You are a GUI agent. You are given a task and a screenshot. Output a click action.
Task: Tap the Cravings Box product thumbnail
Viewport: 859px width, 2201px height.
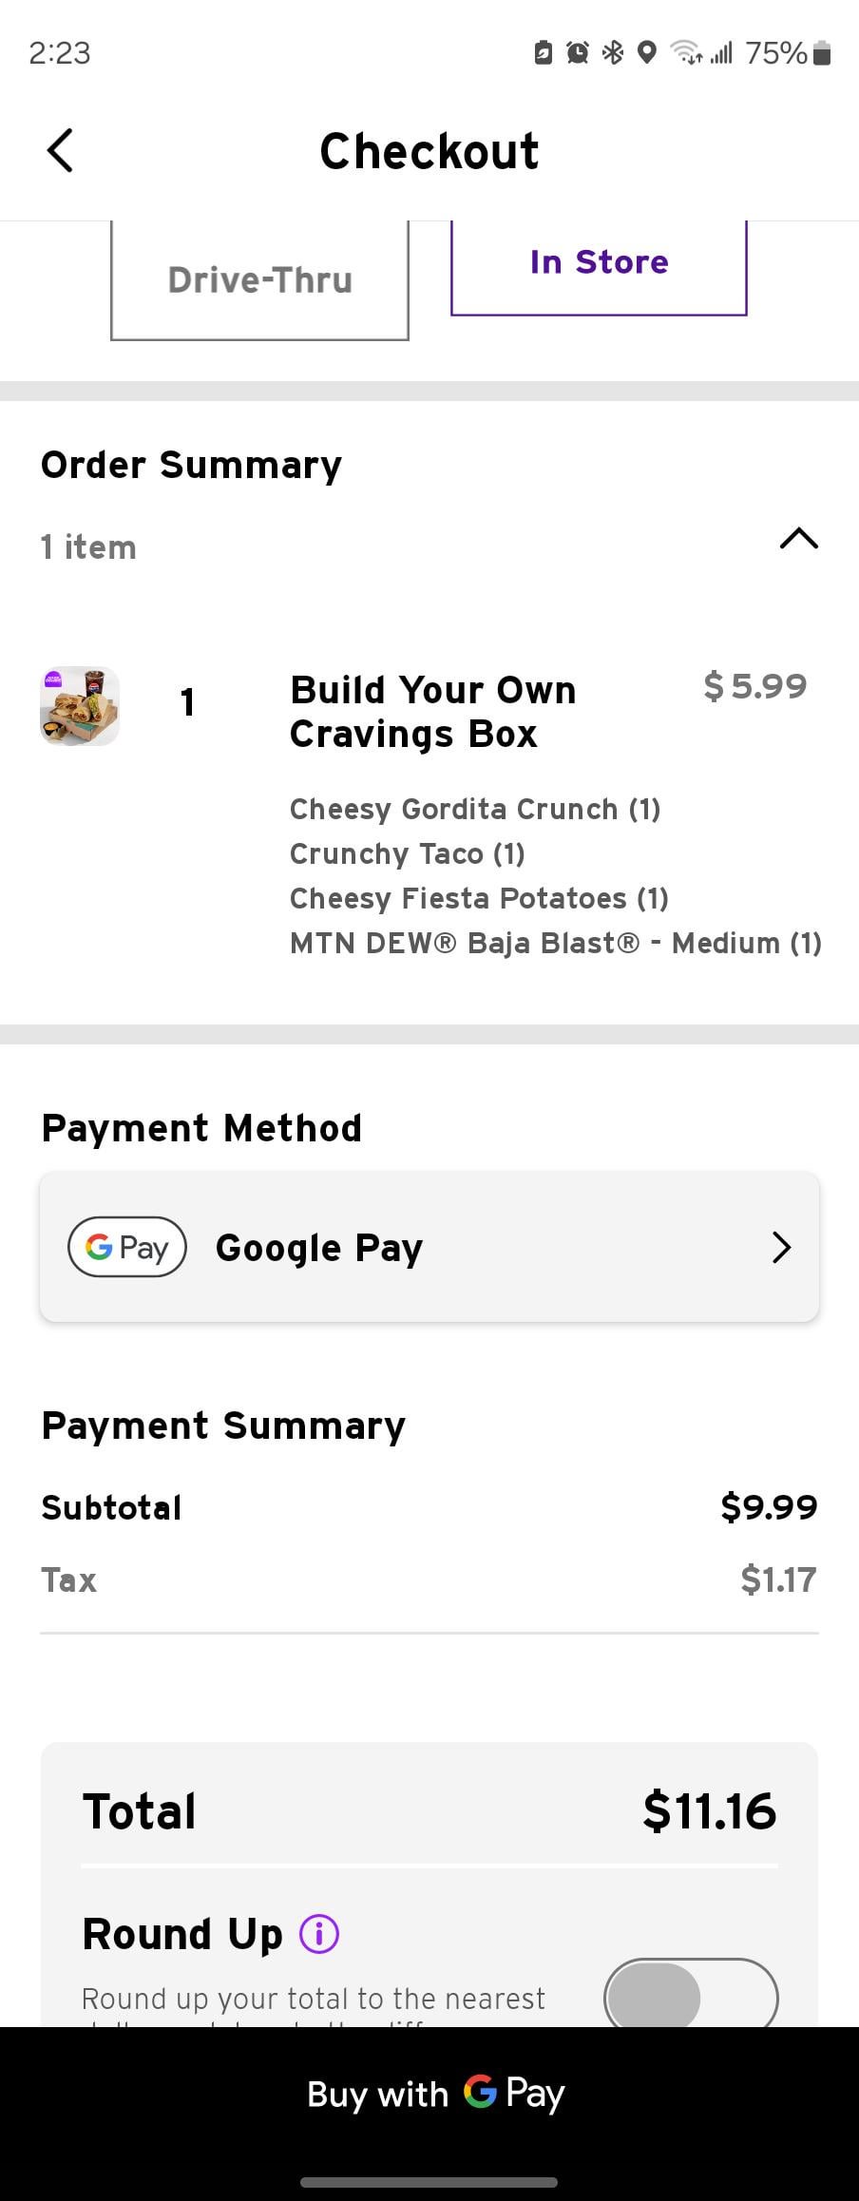click(80, 705)
